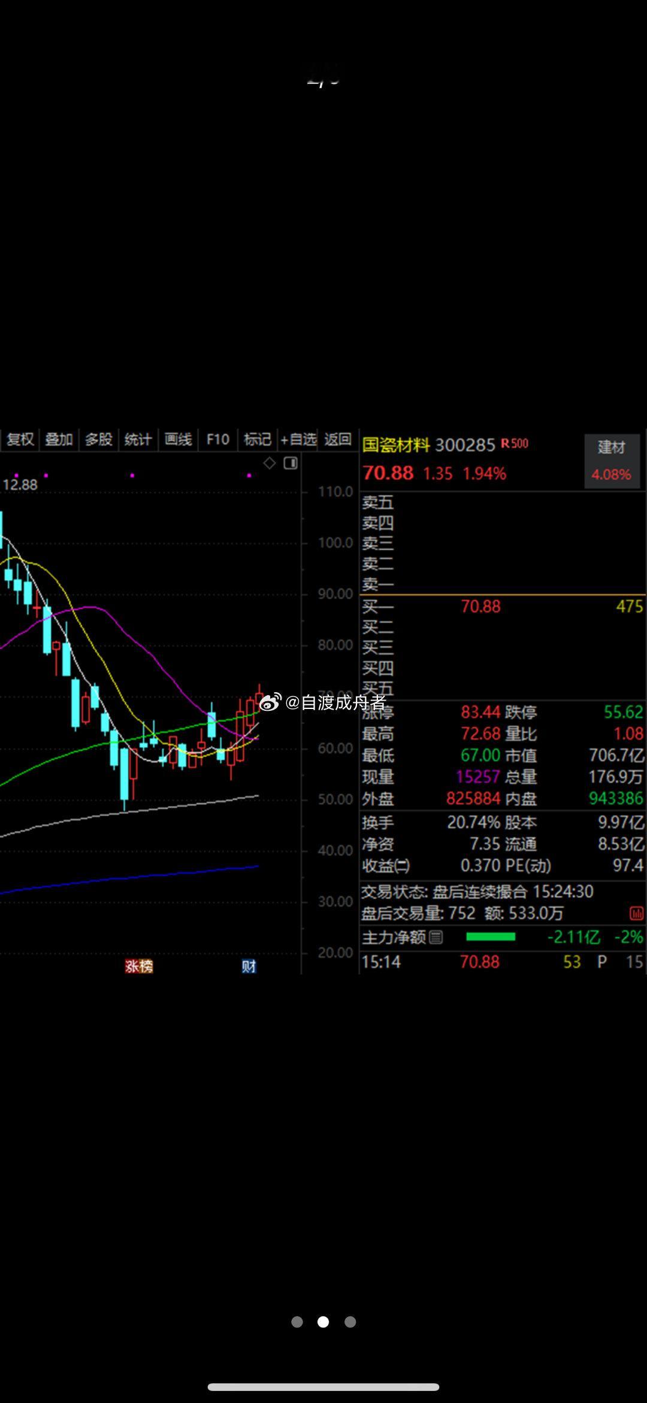
Task: Click 盘后交易量 752 entry
Action: pos(418,913)
